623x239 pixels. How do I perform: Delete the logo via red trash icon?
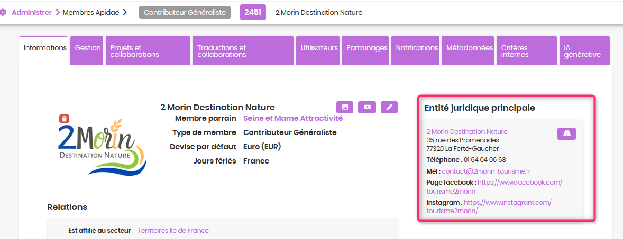point(65,118)
